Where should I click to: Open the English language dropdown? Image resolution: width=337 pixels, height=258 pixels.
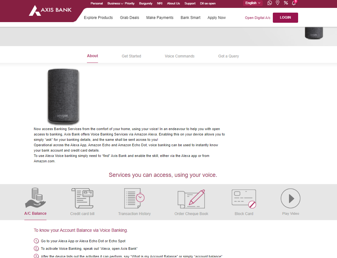click(x=253, y=3)
